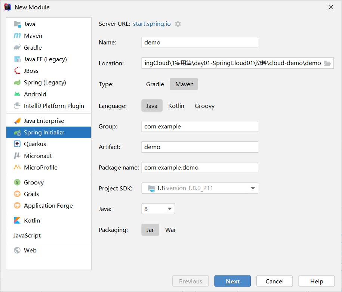Click the Package name field
This screenshot has width=342, height=292.
click(200, 167)
